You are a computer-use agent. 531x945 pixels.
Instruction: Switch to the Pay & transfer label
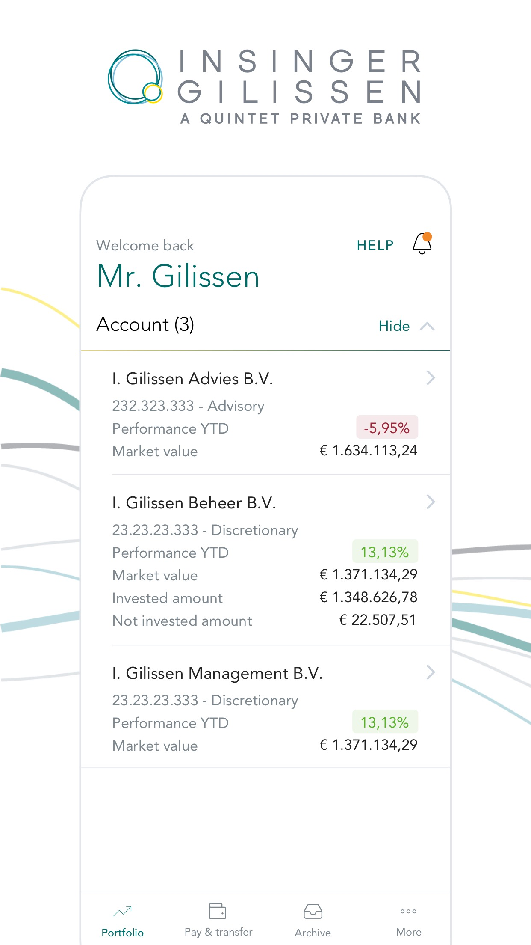pos(218,932)
